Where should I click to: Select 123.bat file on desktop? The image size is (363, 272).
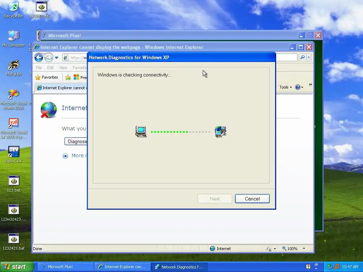[14, 184]
